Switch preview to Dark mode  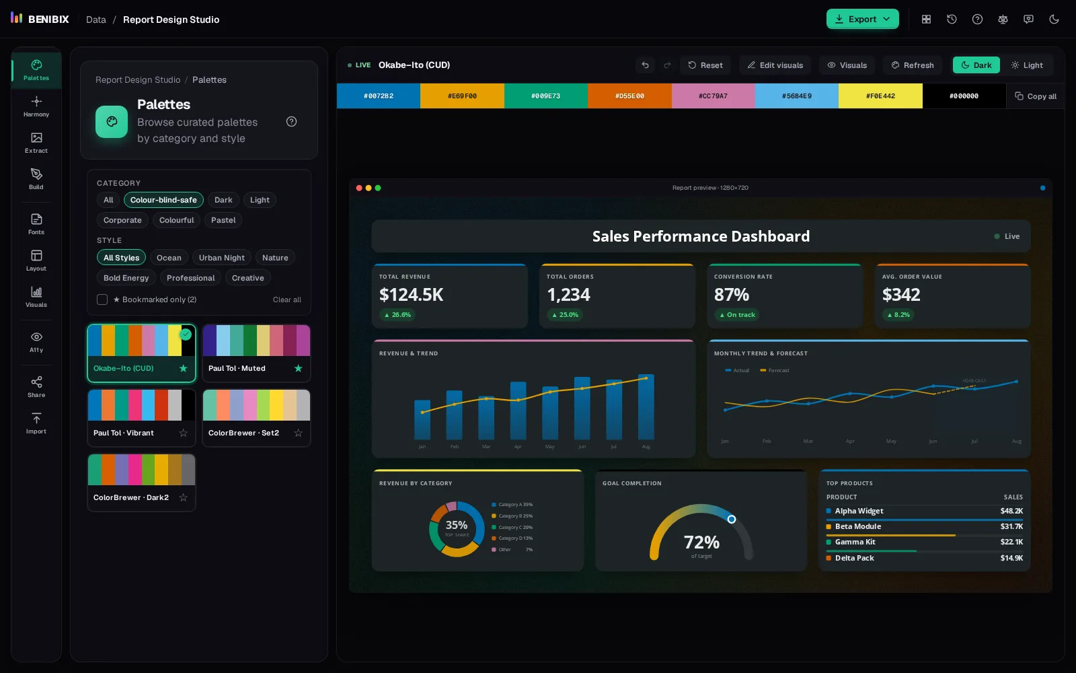(x=976, y=65)
